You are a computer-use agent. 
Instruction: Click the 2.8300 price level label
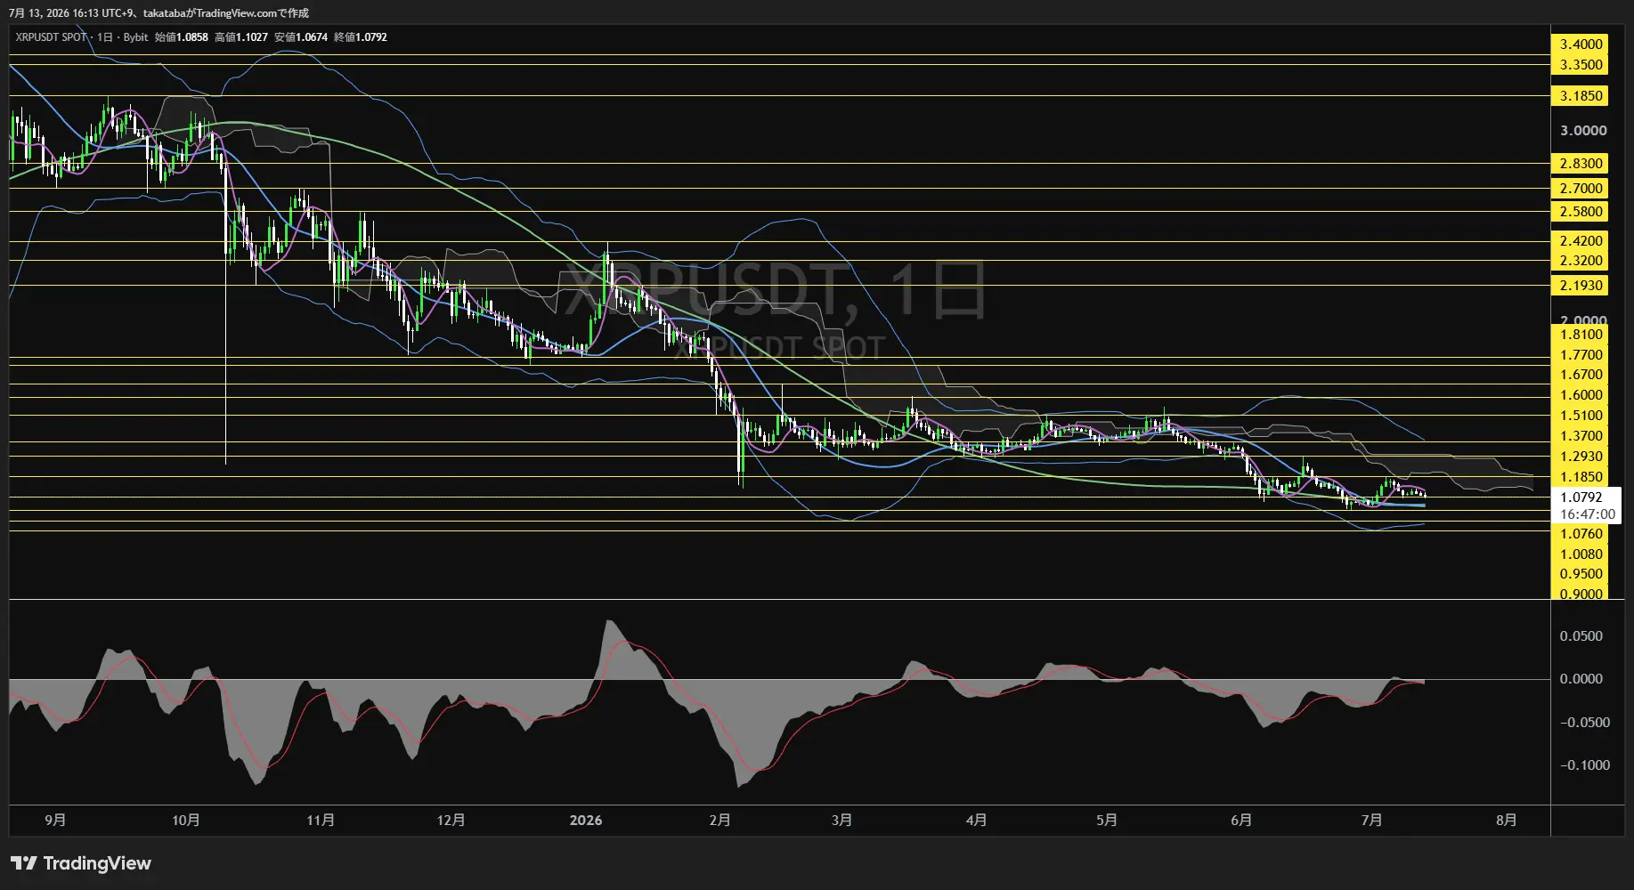1581,164
